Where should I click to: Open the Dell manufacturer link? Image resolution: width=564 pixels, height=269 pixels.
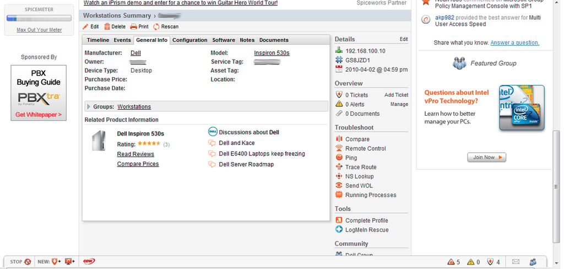tap(135, 53)
